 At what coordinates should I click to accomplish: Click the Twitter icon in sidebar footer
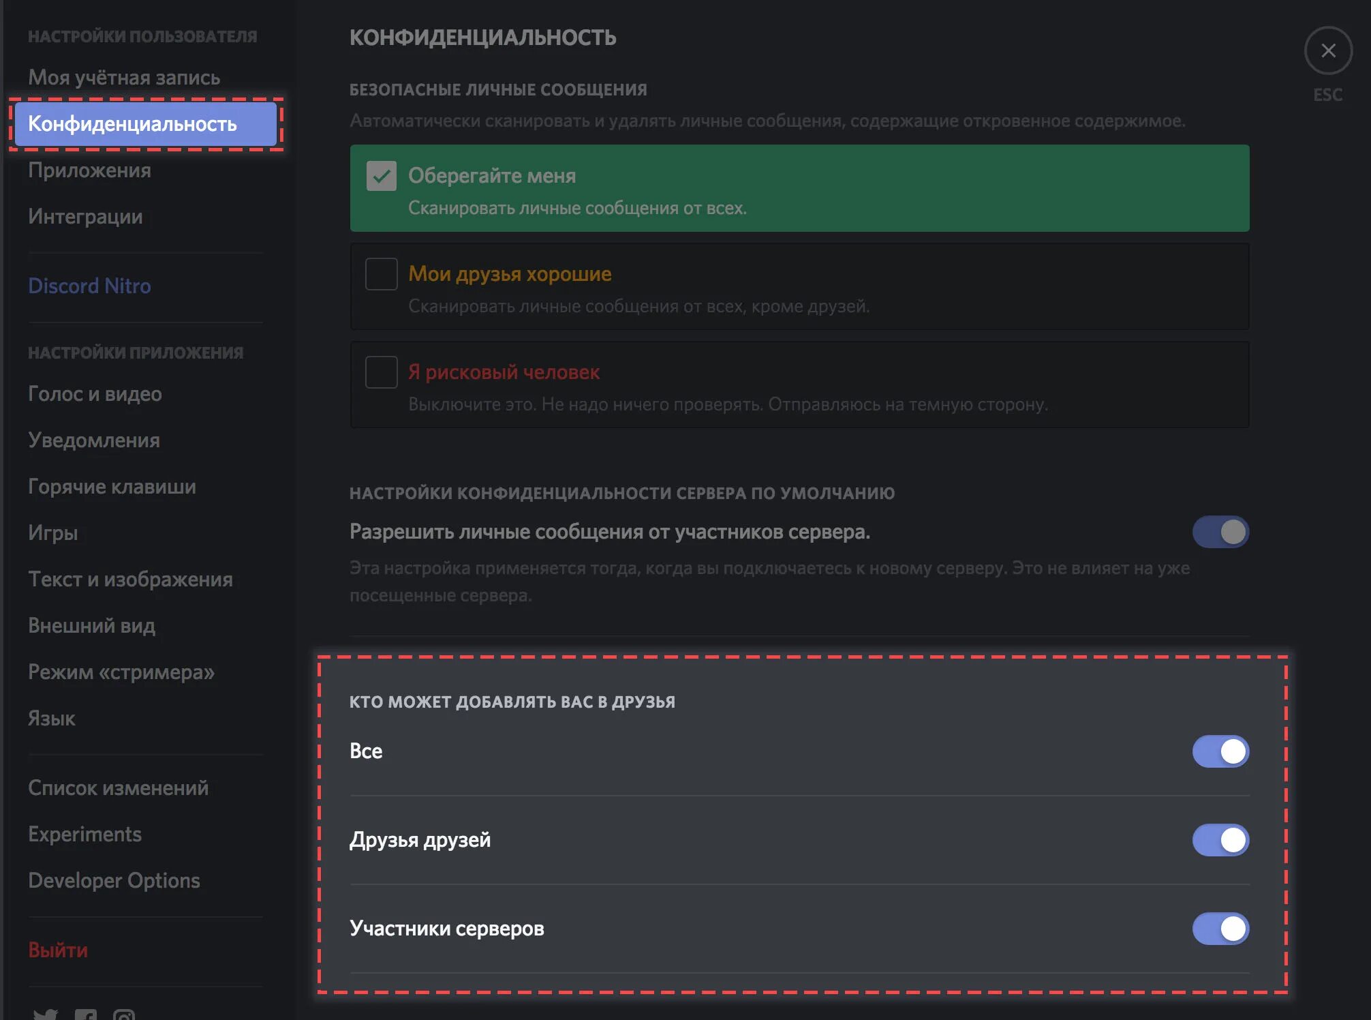pos(46,1015)
